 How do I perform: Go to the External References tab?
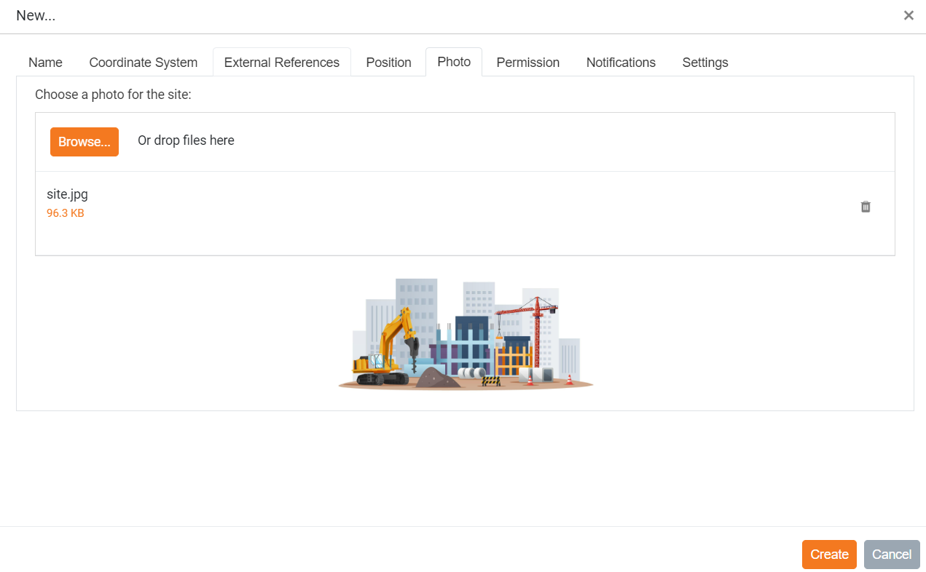click(x=281, y=63)
